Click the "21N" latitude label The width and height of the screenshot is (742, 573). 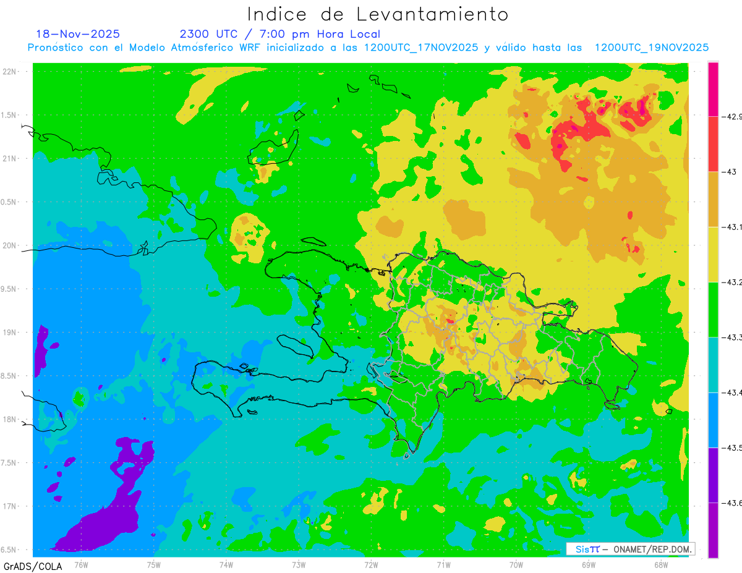(x=10, y=159)
